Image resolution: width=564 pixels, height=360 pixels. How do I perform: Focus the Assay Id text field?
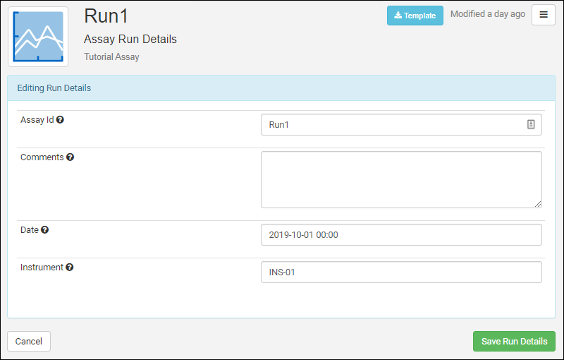click(395, 125)
